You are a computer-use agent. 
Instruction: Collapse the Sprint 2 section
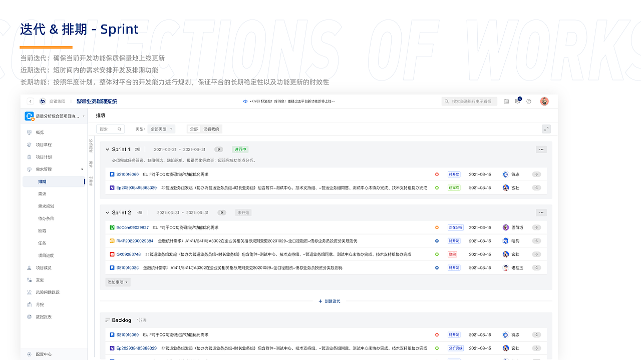[107, 212]
